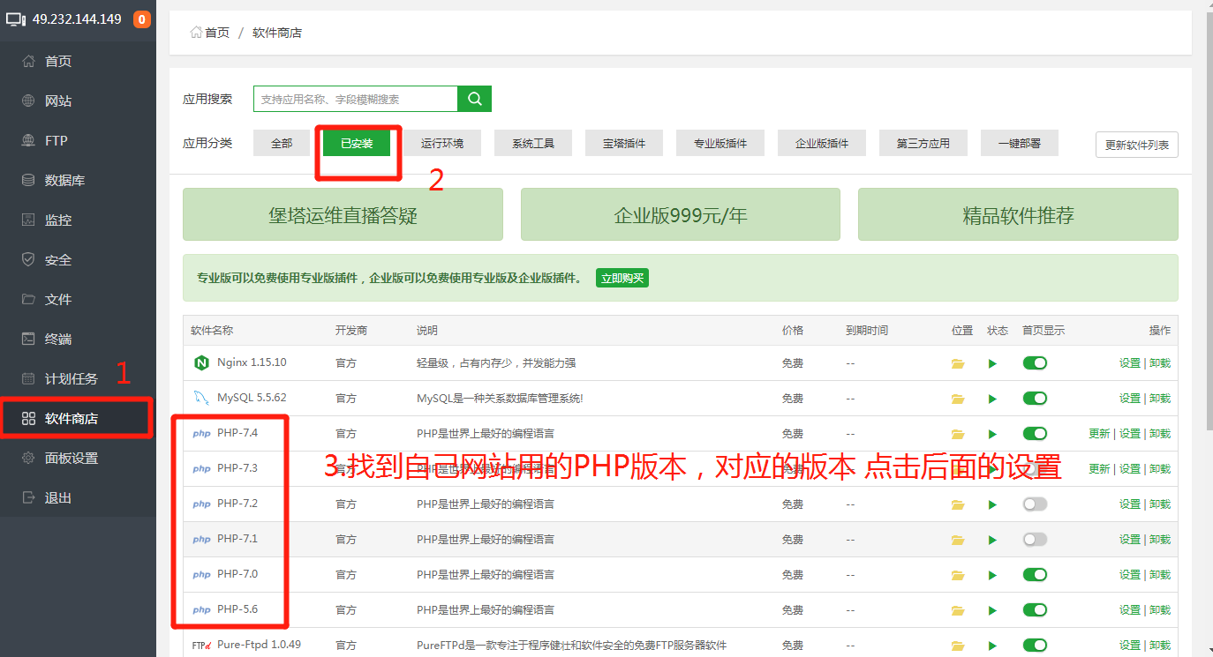Select the 系统工具 category tab

(533, 143)
